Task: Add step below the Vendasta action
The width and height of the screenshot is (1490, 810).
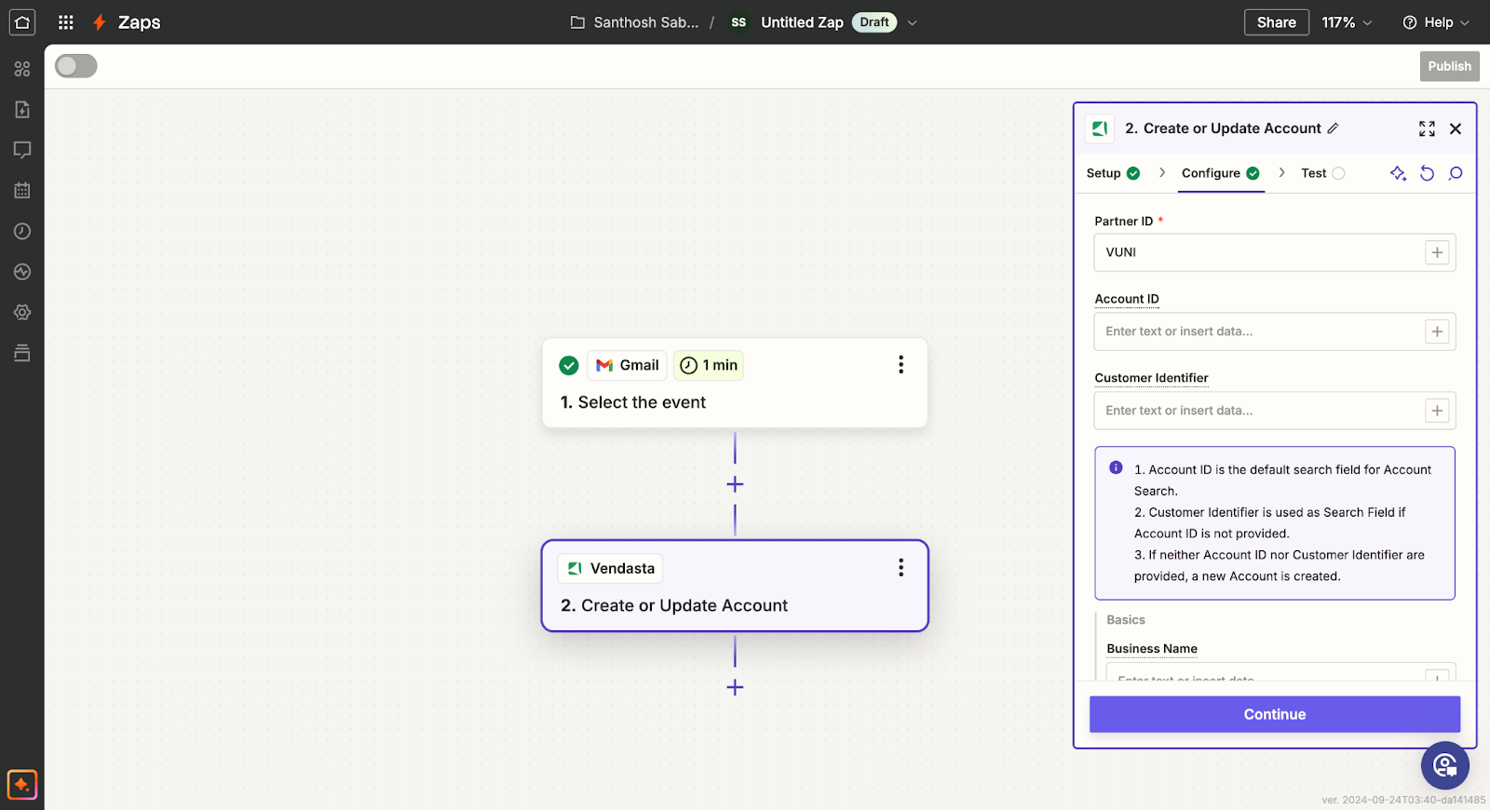Action: tap(735, 687)
